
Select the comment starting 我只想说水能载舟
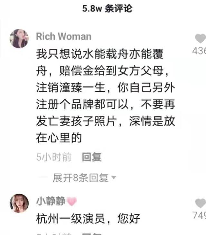point(106,96)
